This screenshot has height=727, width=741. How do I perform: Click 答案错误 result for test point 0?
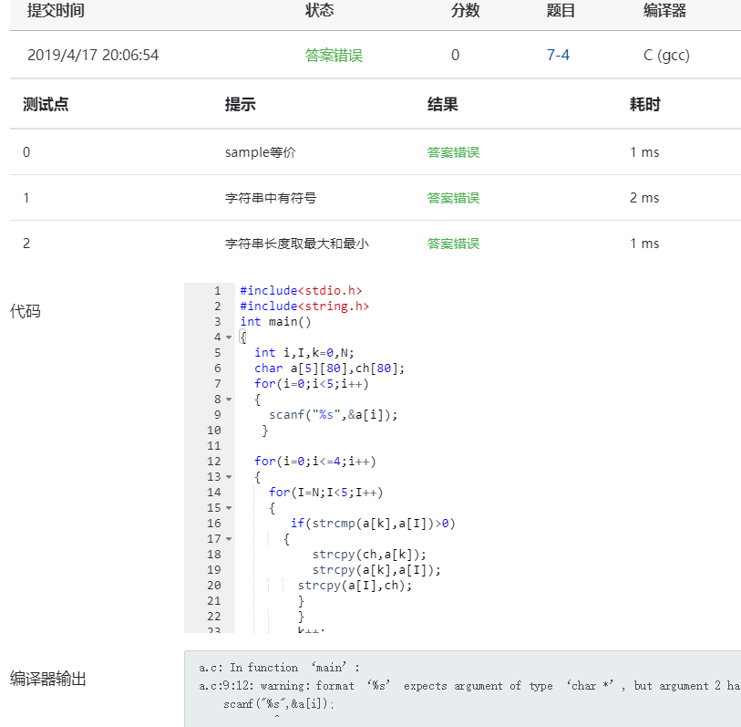(x=453, y=152)
